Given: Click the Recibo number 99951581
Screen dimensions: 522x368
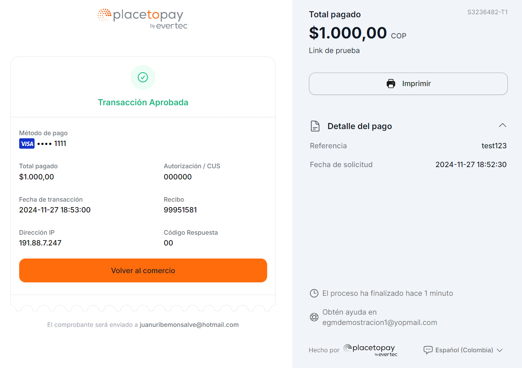Looking at the screenshot, I should [x=180, y=210].
